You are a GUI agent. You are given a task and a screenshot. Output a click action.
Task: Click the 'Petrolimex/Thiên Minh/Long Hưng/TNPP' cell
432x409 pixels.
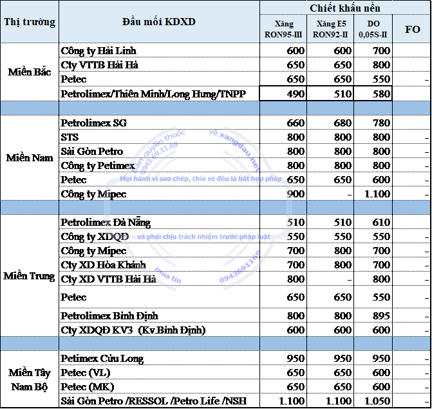tap(159, 94)
